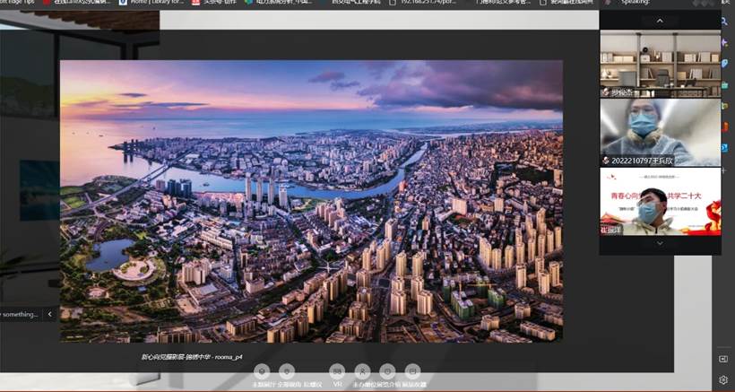Select the top participant video with the bookshelf
The height and width of the screenshot is (392, 735).
(660, 65)
